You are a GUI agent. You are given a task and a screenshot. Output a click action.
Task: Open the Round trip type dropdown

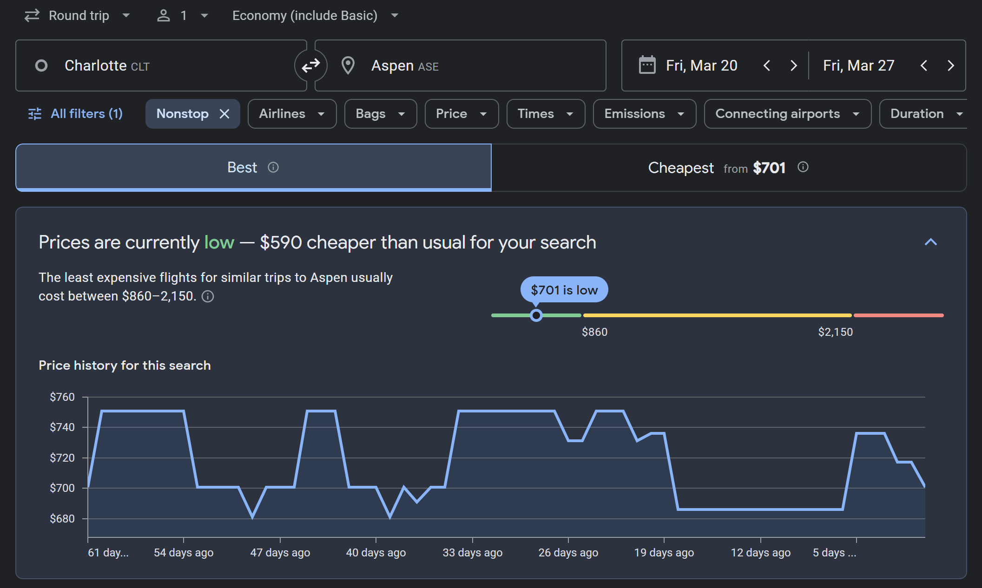click(x=77, y=15)
